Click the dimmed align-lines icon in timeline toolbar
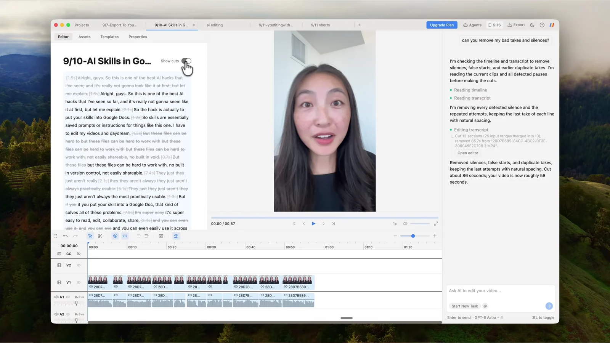 139,236
